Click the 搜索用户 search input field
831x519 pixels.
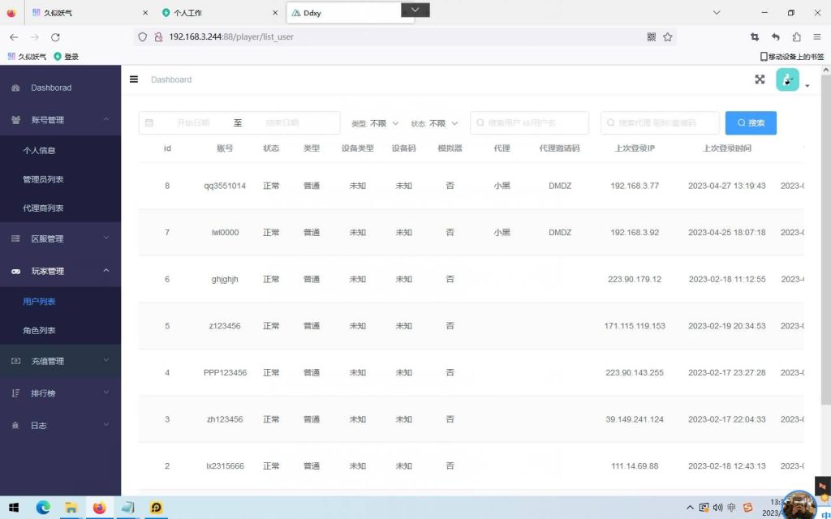(x=529, y=122)
